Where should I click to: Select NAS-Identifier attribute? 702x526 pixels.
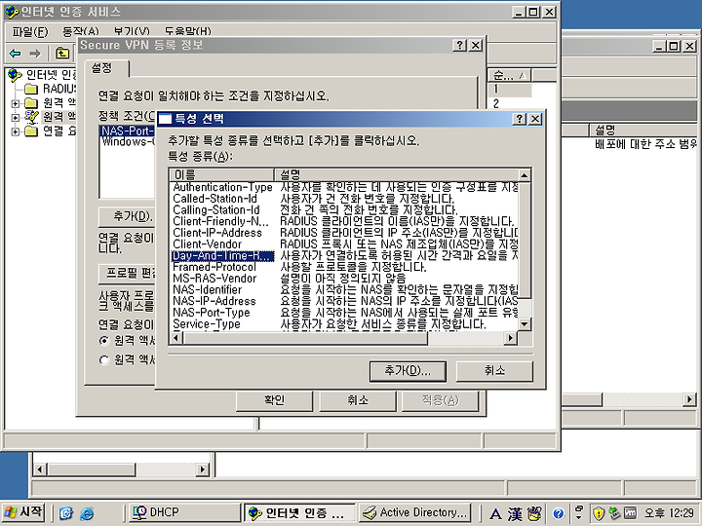pyautogui.click(x=208, y=290)
